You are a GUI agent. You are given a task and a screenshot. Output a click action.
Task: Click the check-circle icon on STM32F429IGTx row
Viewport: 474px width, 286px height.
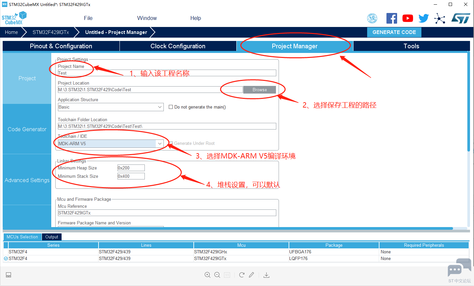pyautogui.click(x=6, y=258)
